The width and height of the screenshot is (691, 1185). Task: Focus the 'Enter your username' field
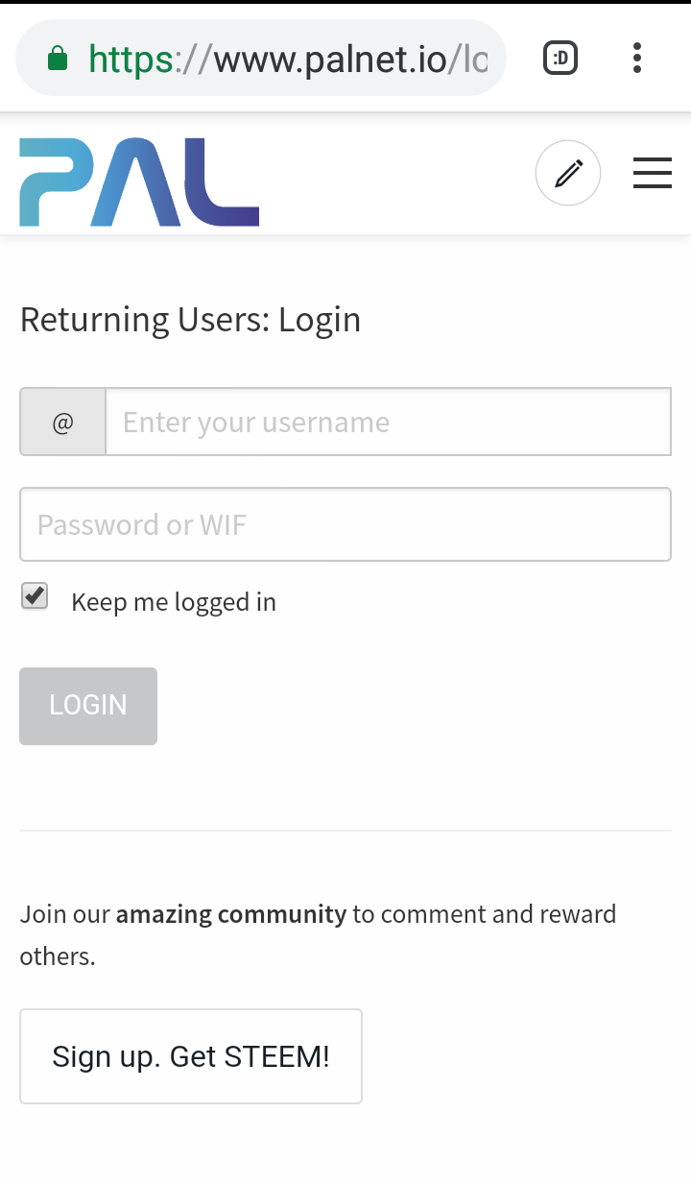(388, 423)
